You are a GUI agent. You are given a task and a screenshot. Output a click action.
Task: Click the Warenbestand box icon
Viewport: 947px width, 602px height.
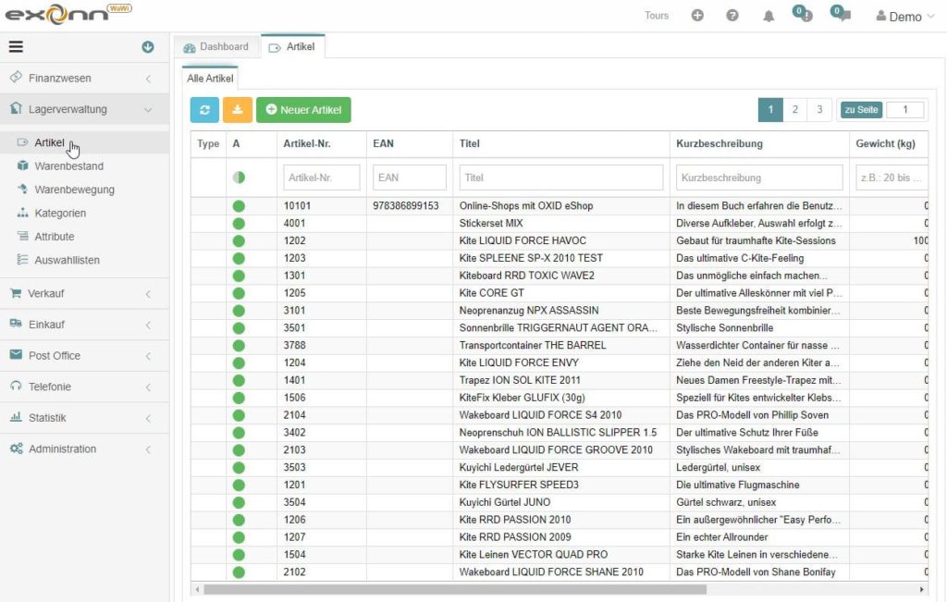click(x=22, y=166)
